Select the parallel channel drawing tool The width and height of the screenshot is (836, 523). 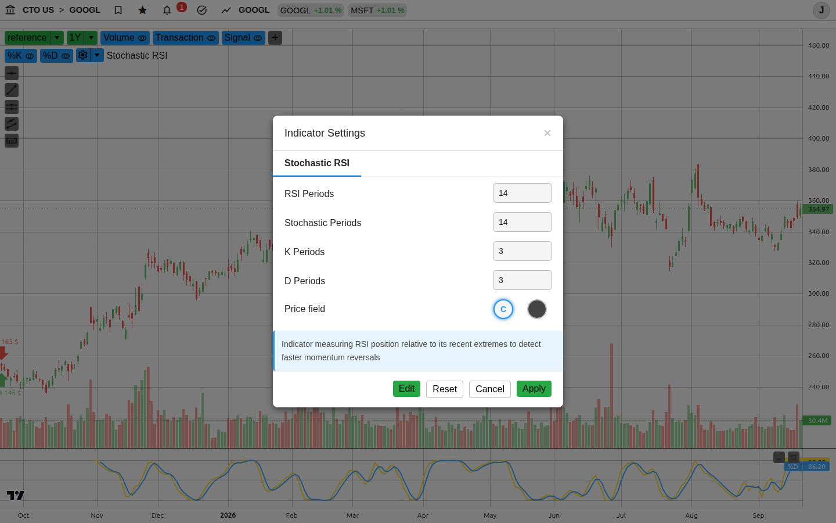click(12, 124)
